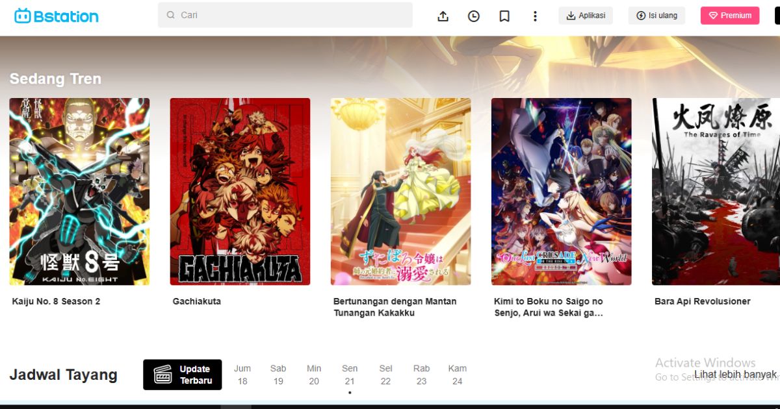Image resolution: width=780 pixels, height=409 pixels.
Task: Click the Cari search field
Action: [x=286, y=14]
